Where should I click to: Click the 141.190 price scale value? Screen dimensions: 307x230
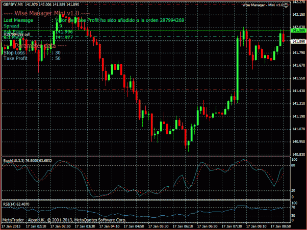point(298,117)
